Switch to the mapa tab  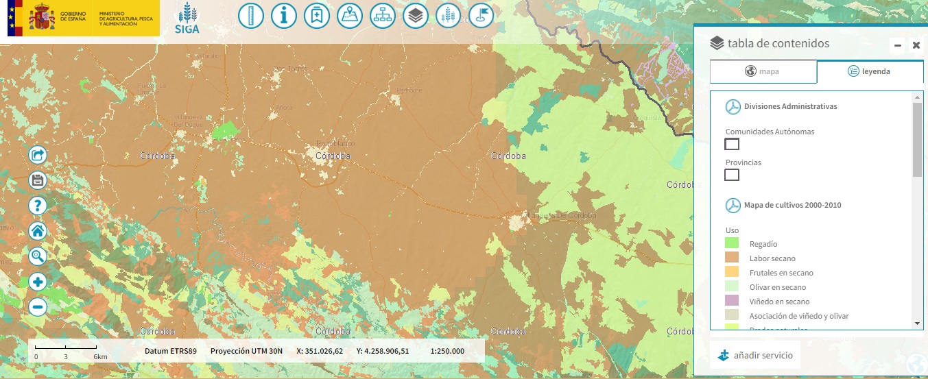tap(763, 71)
